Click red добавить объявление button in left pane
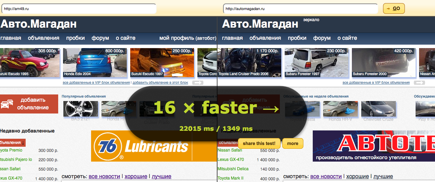 29,104
